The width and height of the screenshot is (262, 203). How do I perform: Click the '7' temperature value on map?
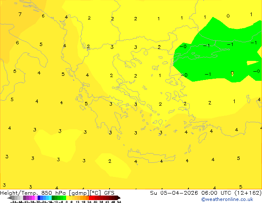20,15
